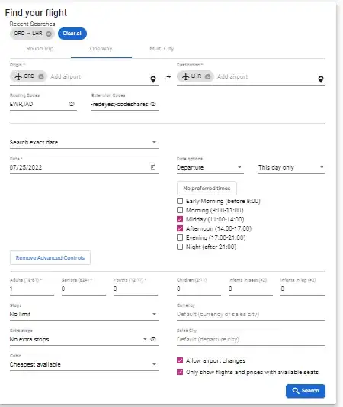Uncheck Midday (11:00-14:00) time option
The image size is (343, 407).
[180, 219]
